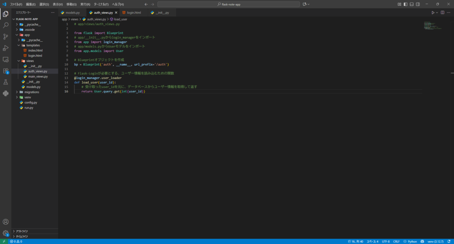
Task: Open the ターミナル(T) menu
Action: pos(101,4)
